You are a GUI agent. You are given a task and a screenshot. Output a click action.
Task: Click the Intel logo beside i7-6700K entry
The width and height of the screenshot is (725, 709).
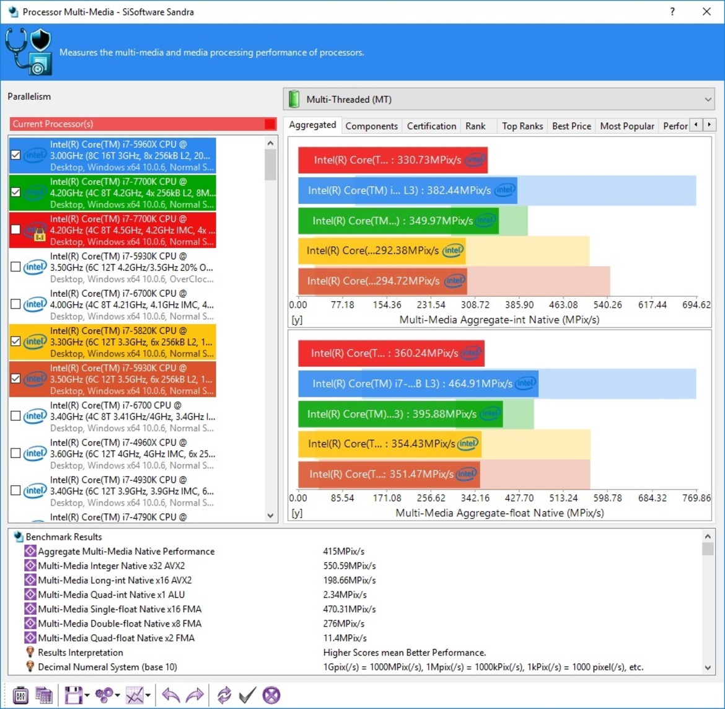(x=35, y=304)
